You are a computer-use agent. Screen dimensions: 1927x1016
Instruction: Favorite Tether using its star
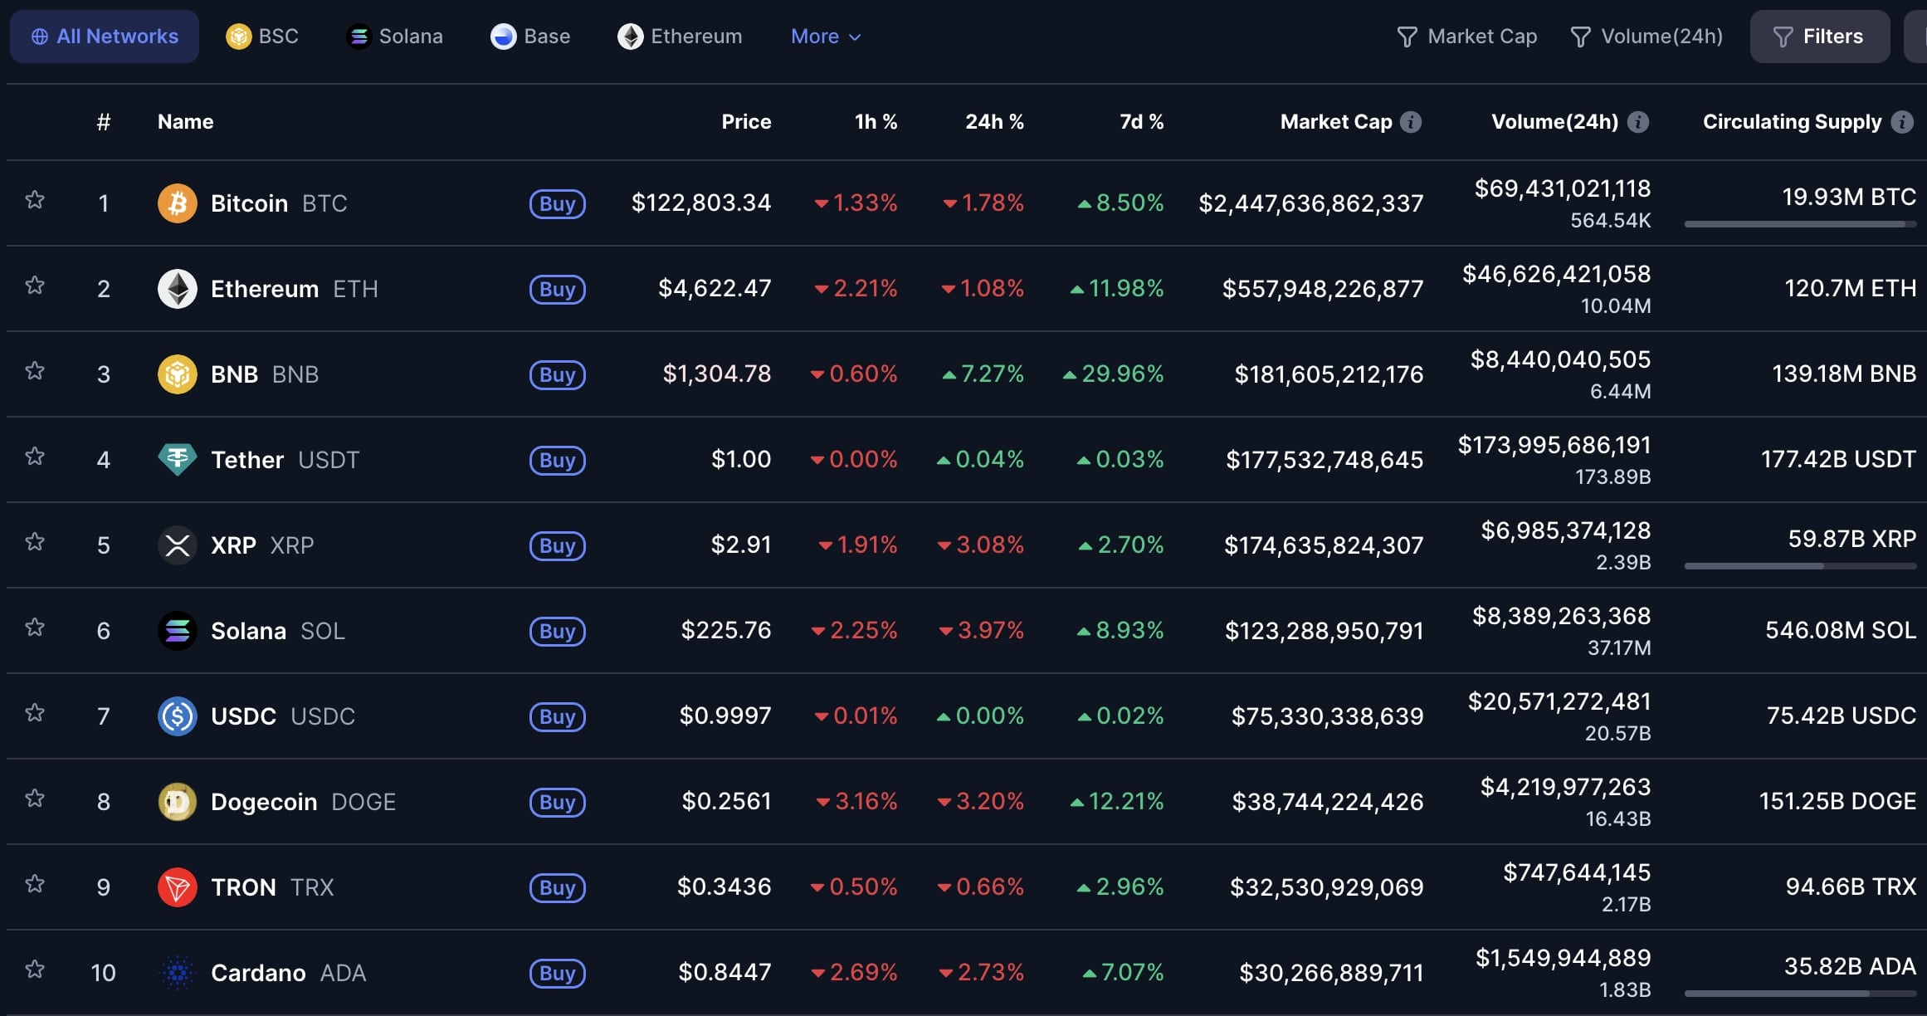(x=35, y=457)
